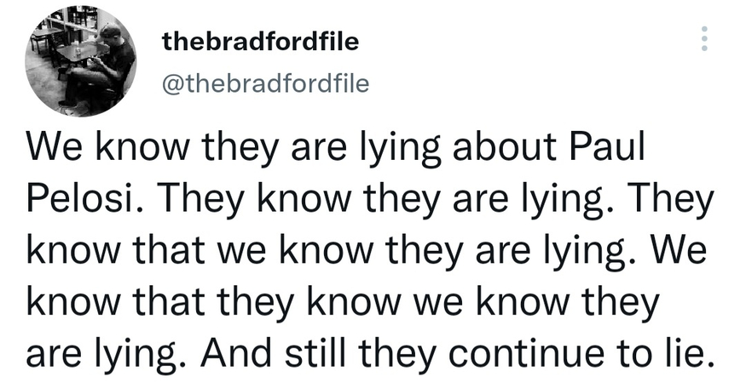Open the three-dot more options menu
This screenshot has height=388, width=746.
(703, 39)
